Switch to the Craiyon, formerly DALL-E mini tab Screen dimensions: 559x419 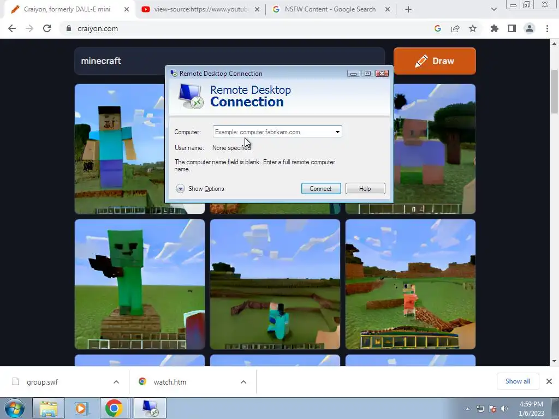tap(67, 9)
